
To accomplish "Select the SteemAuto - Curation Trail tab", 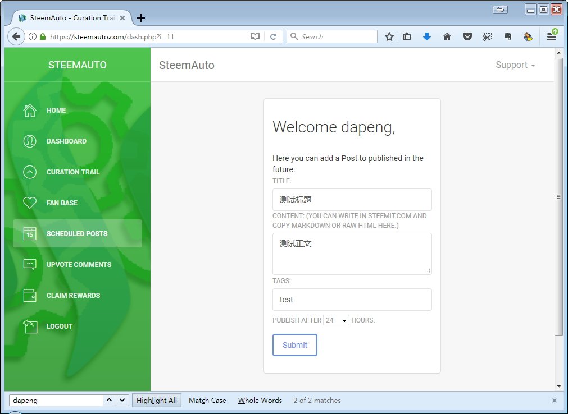I will 72,18.
